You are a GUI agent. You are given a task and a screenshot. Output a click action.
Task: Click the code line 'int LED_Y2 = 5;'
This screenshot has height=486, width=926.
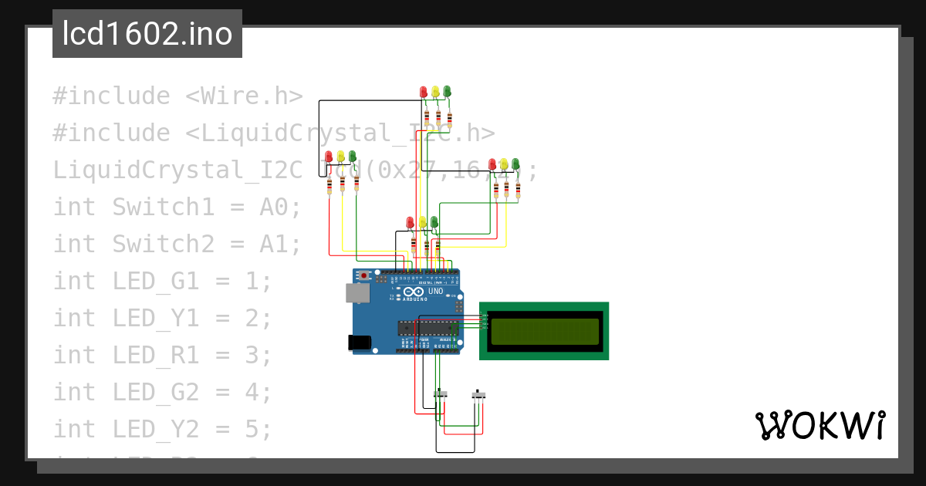click(x=162, y=429)
